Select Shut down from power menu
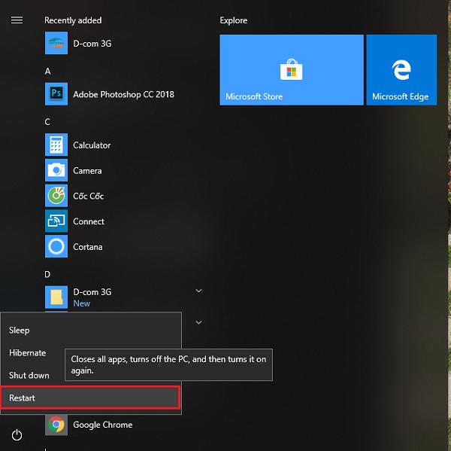 click(x=29, y=375)
